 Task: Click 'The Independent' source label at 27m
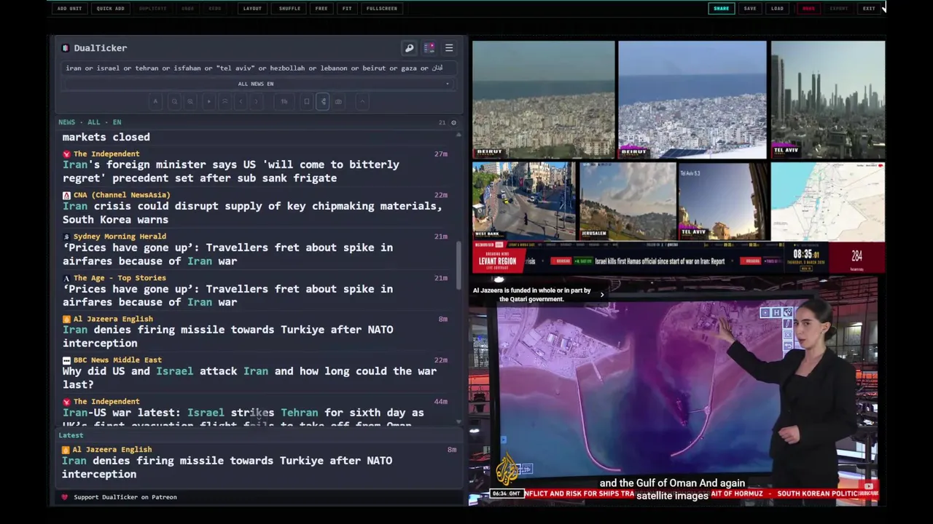pyautogui.click(x=106, y=154)
